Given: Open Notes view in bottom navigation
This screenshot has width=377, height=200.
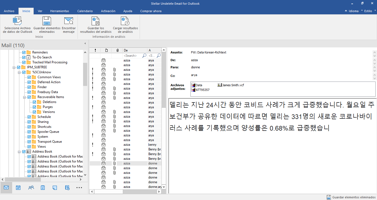Looking at the screenshot, I should tap(55, 188).
